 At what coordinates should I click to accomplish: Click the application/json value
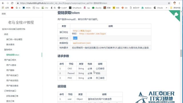click(x=82, y=43)
